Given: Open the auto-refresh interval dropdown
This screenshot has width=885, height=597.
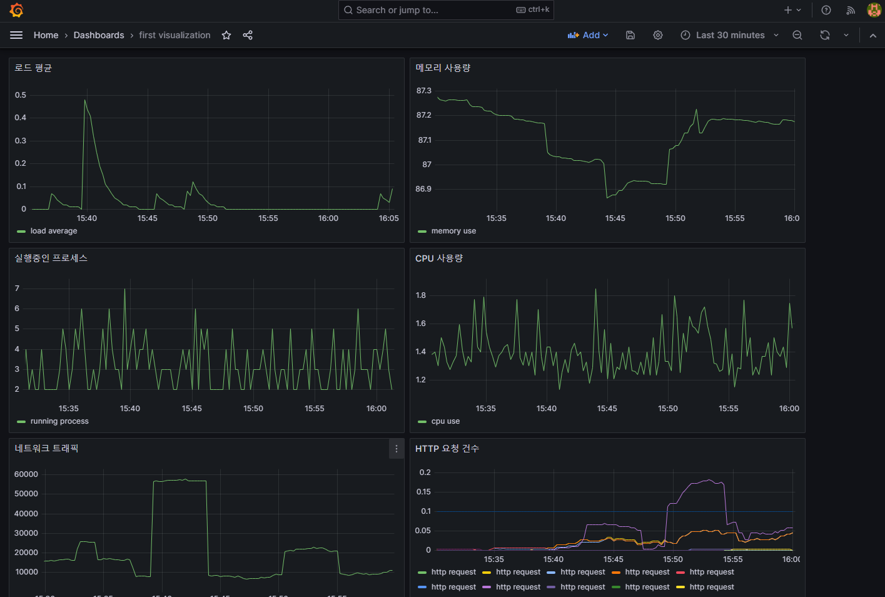Looking at the screenshot, I should (846, 35).
